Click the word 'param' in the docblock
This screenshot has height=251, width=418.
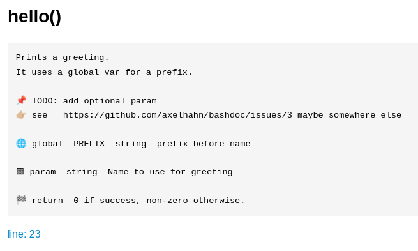pyautogui.click(x=43, y=172)
